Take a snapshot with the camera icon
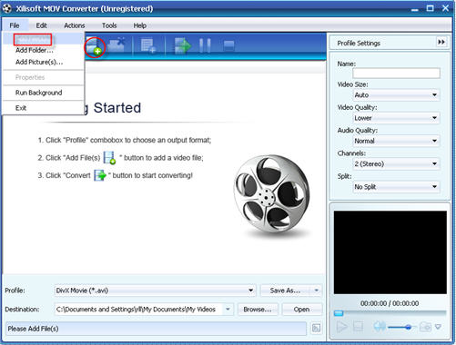Screen dimensions: 456x345 (x=425, y=327)
